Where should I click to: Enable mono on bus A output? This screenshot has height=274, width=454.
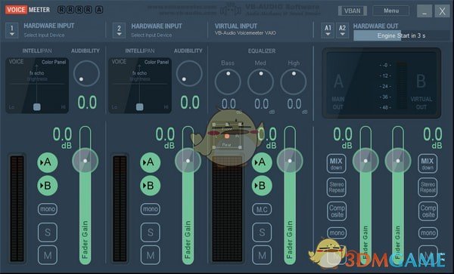pyautogui.click(x=337, y=232)
